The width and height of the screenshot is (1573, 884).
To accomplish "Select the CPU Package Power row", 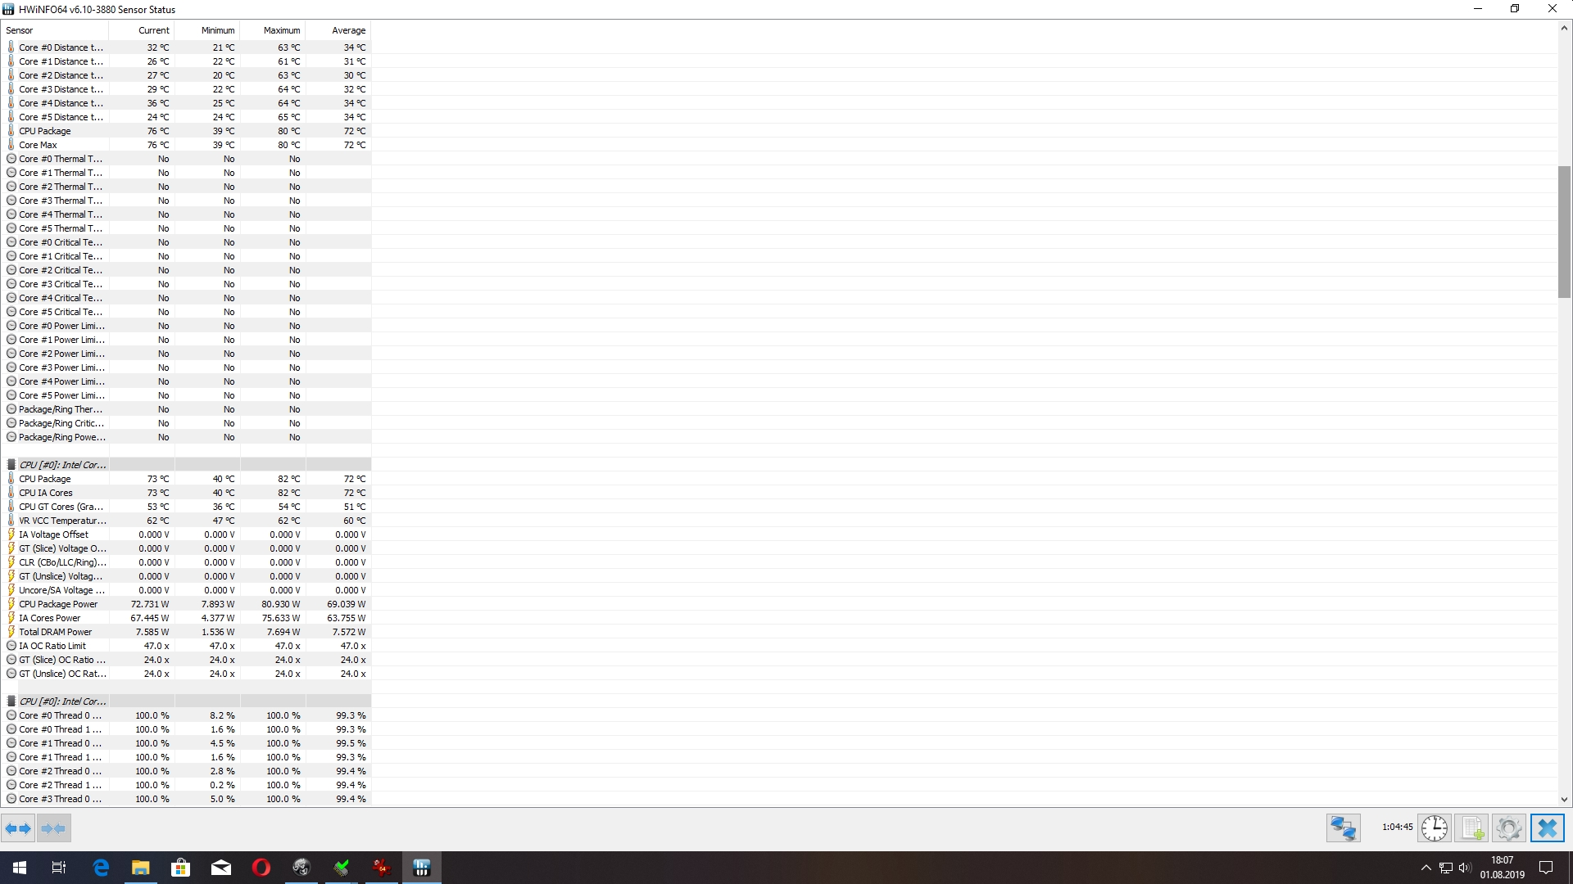I will pyautogui.click(x=58, y=604).
